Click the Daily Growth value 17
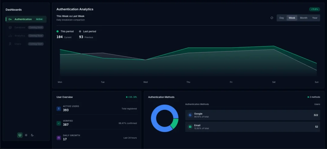 (65, 139)
